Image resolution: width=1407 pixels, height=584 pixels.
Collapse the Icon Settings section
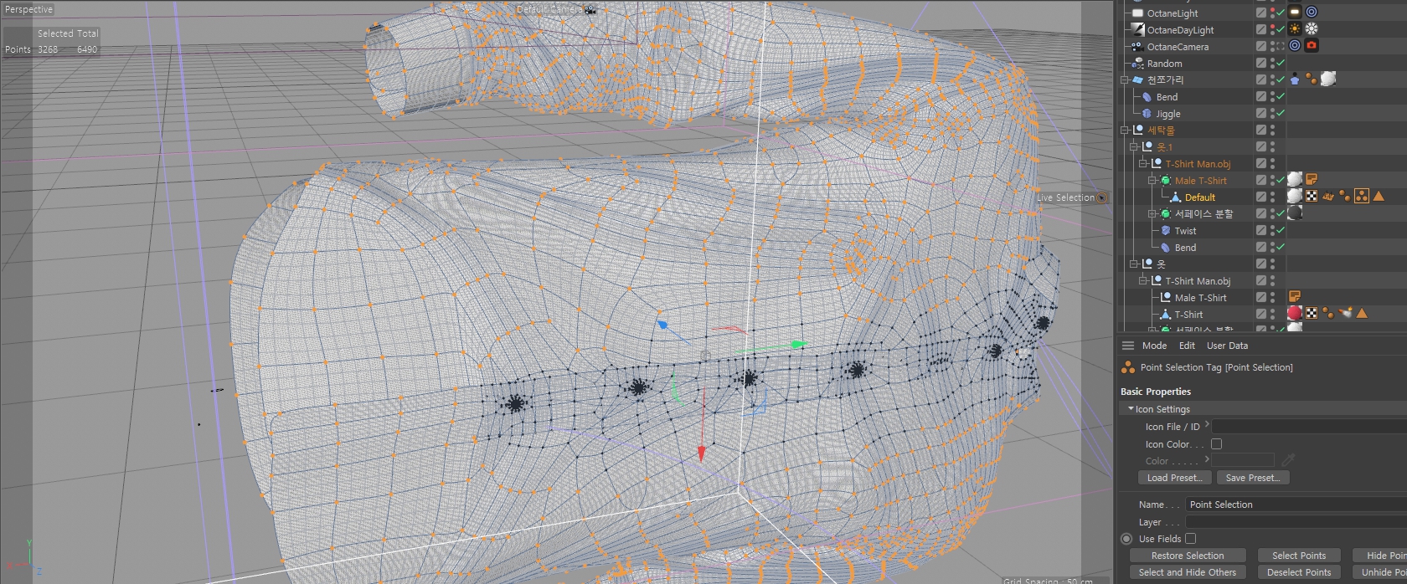[1131, 409]
